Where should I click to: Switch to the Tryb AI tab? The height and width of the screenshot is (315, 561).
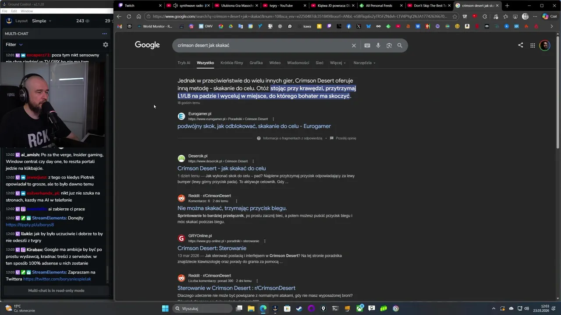point(184,63)
